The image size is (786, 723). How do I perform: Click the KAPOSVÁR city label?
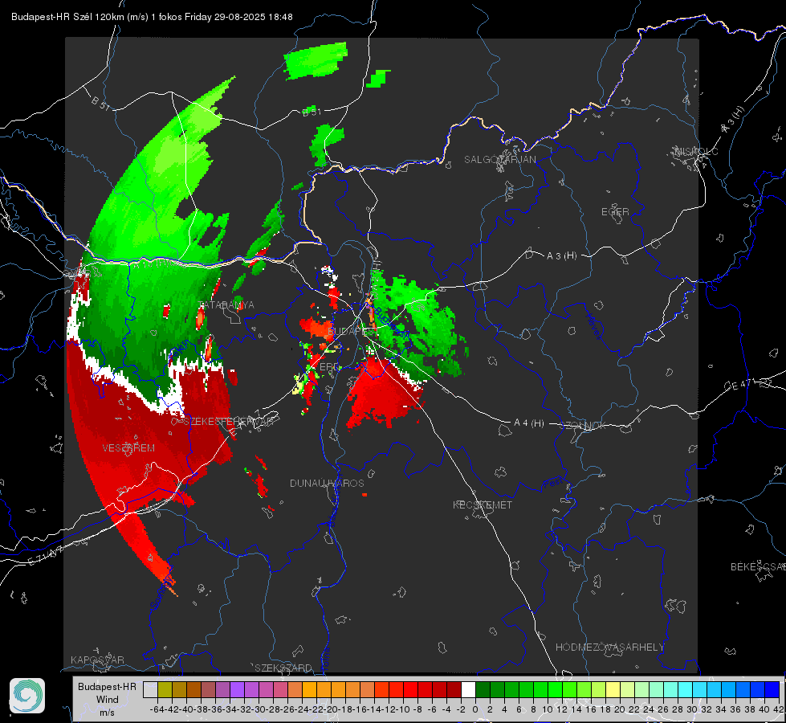tap(97, 660)
